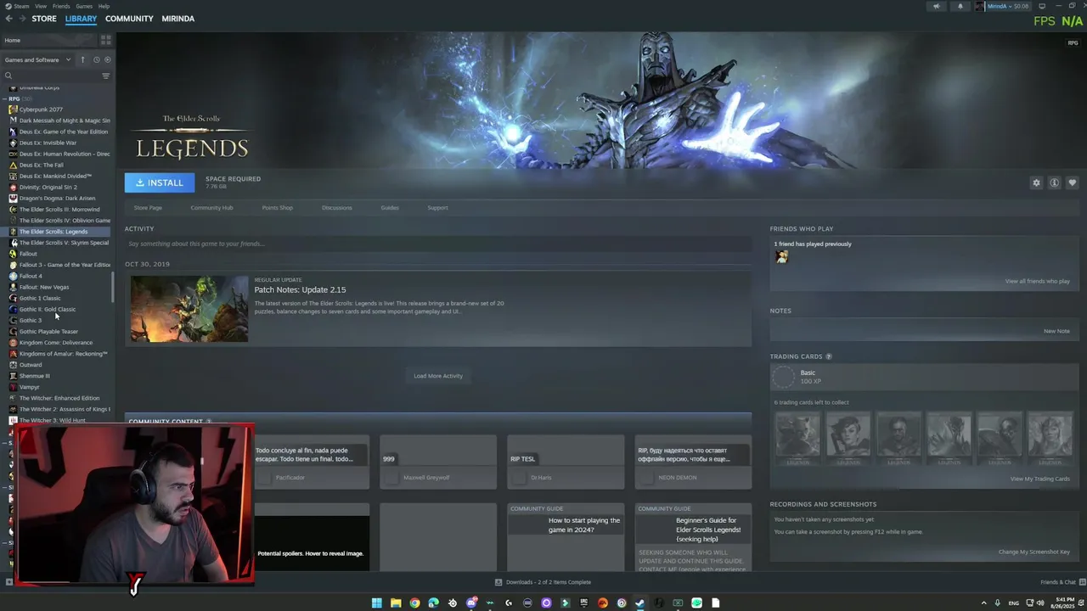Toggle the recent activity clock filter

pyautogui.click(x=97, y=59)
